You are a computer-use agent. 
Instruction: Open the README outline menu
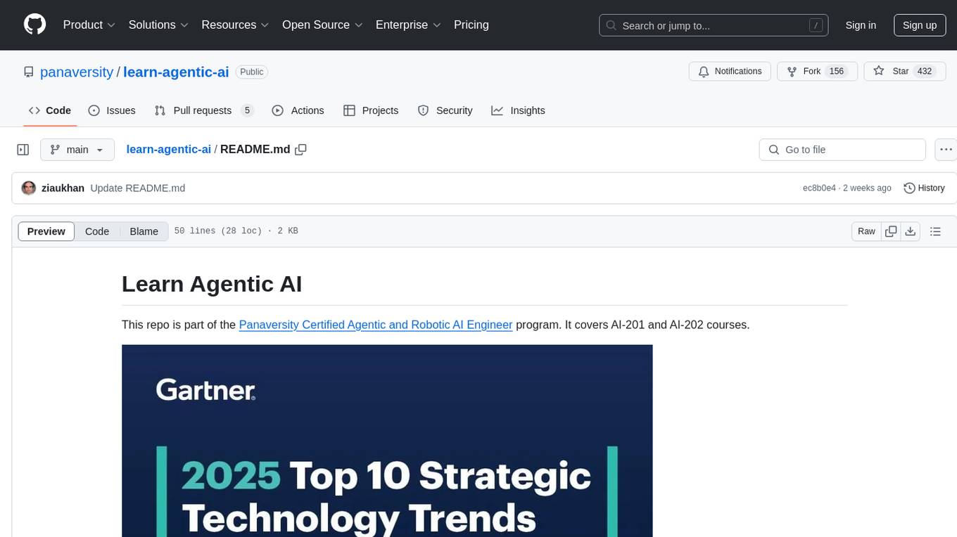935,231
